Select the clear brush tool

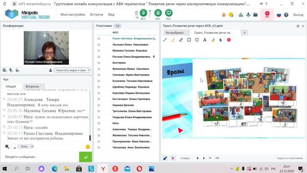(213, 40)
